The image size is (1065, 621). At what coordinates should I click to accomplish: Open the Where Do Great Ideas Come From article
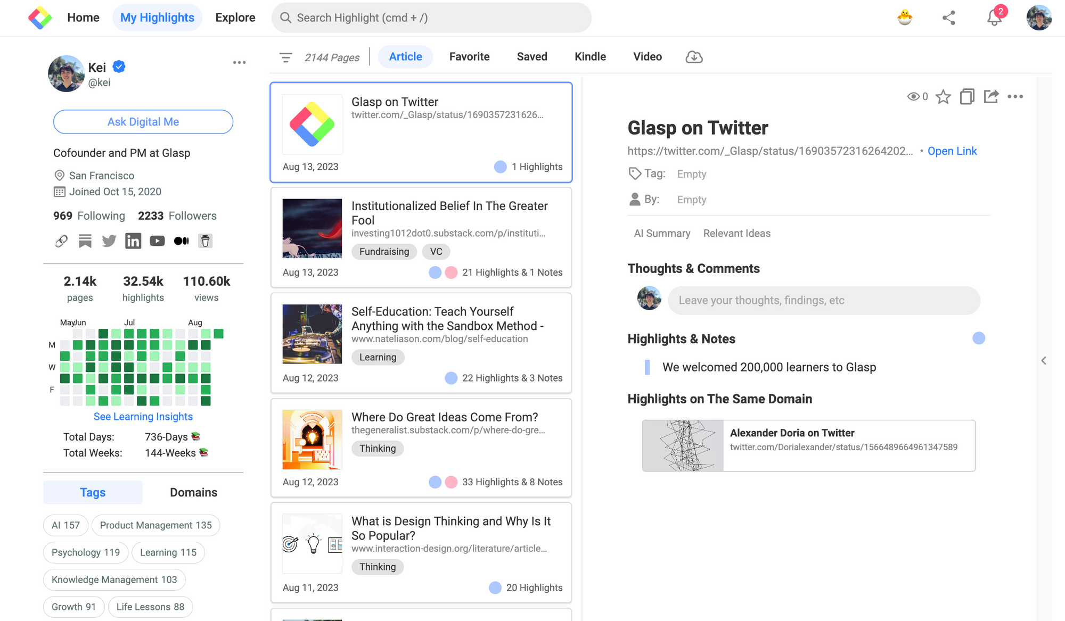[x=421, y=448]
